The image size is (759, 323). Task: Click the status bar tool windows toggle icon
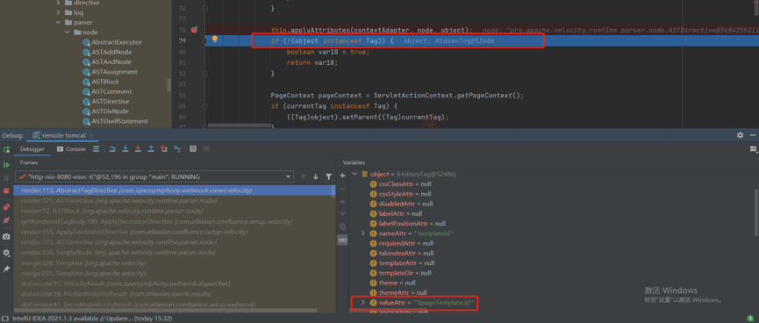tap(4, 319)
